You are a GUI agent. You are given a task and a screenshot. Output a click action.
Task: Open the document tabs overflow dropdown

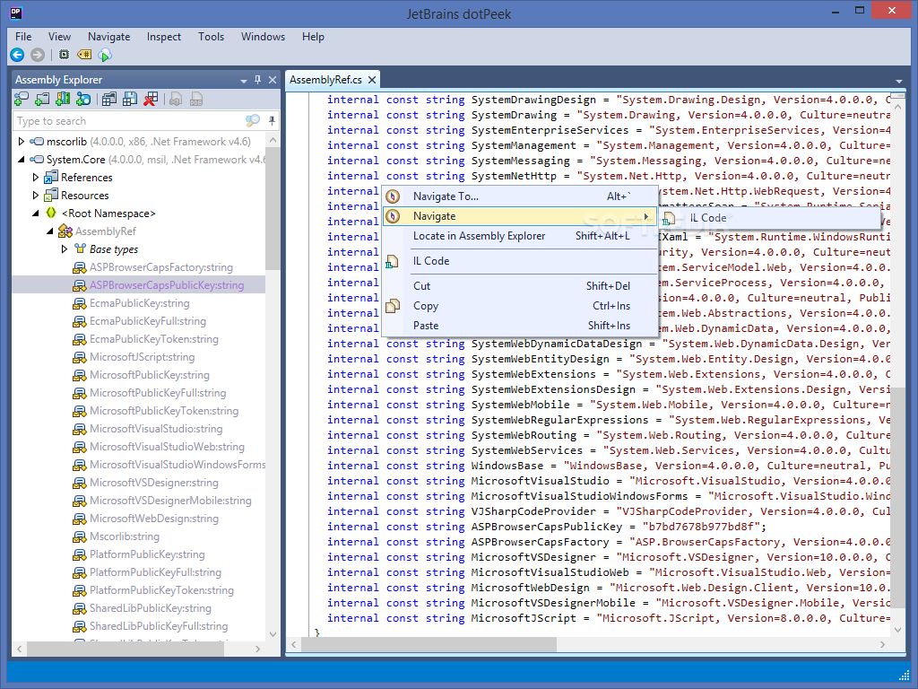pos(898,81)
